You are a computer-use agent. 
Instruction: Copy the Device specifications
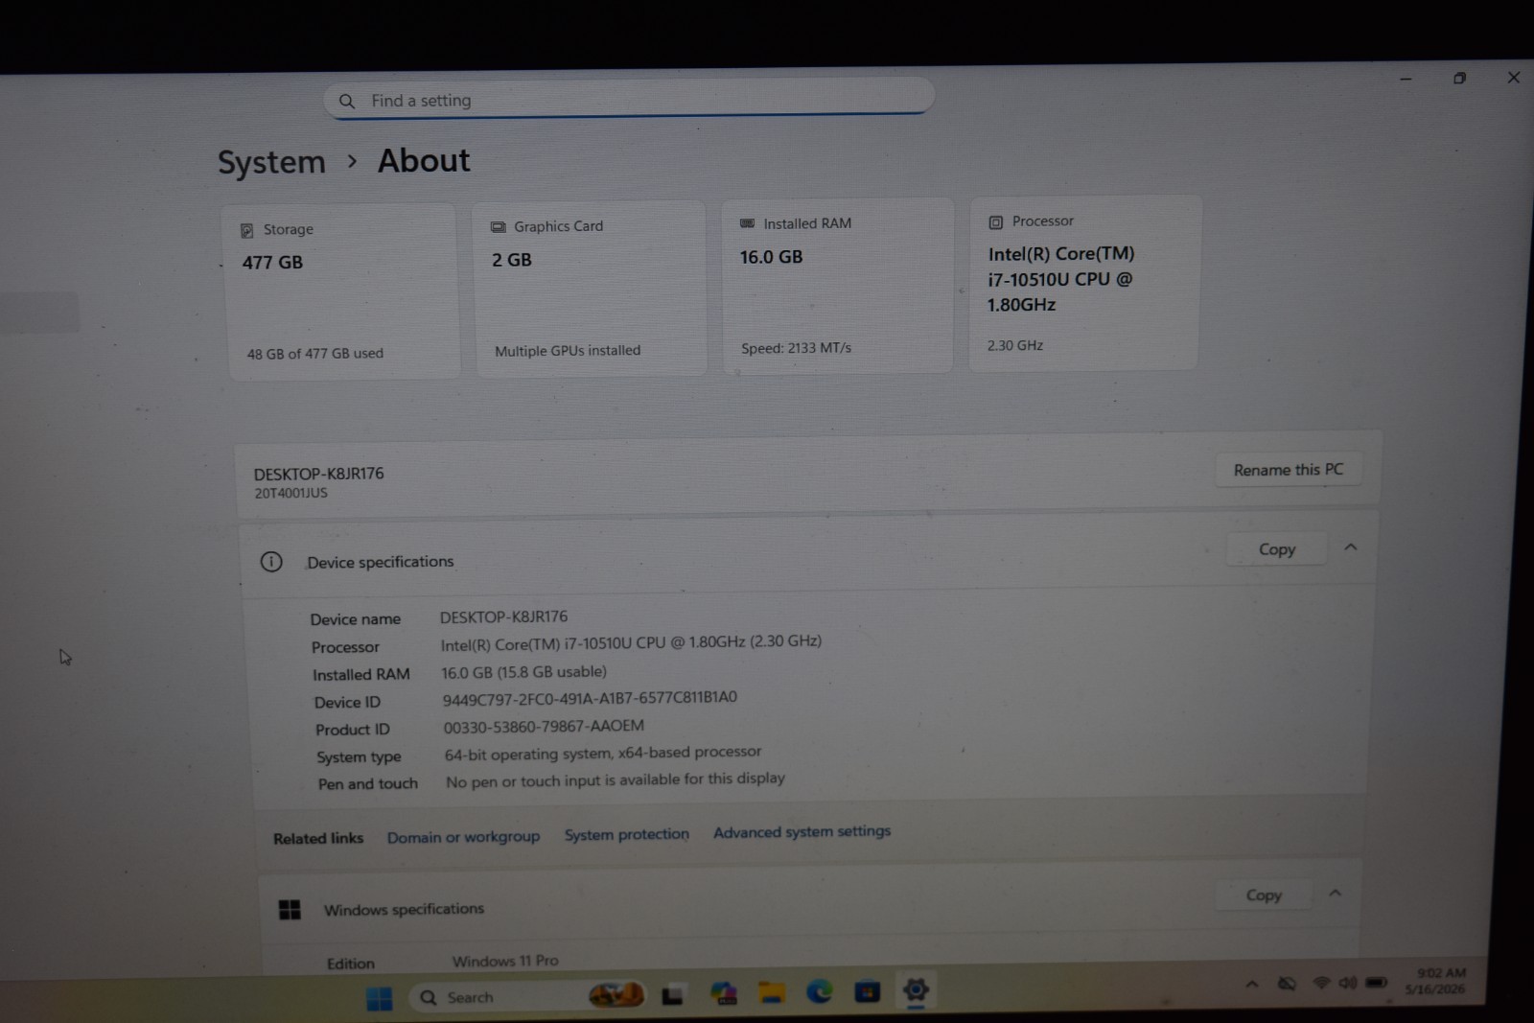point(1276,549)
